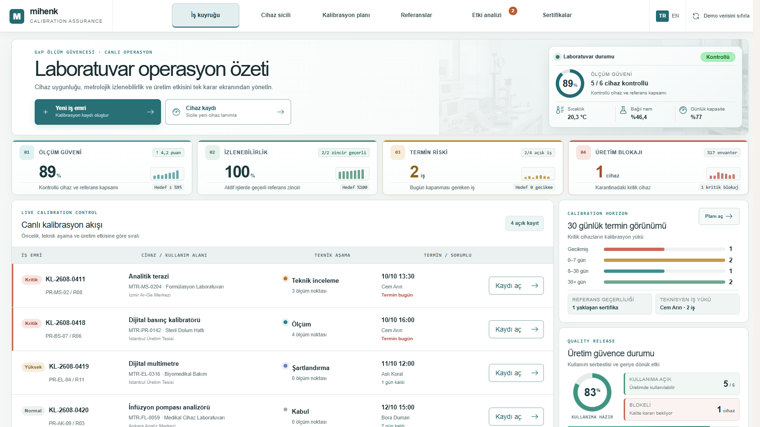This screenshot has width=760, height=427.
Task: Click Demo verisini sıfırla
Action: point(721,16)
